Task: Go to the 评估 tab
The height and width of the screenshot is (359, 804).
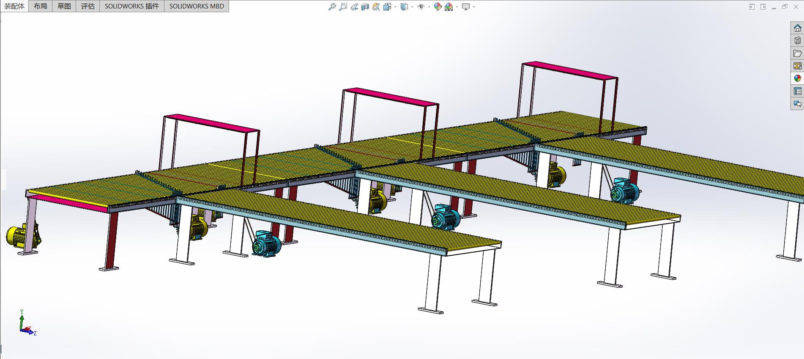Action: 88,6
